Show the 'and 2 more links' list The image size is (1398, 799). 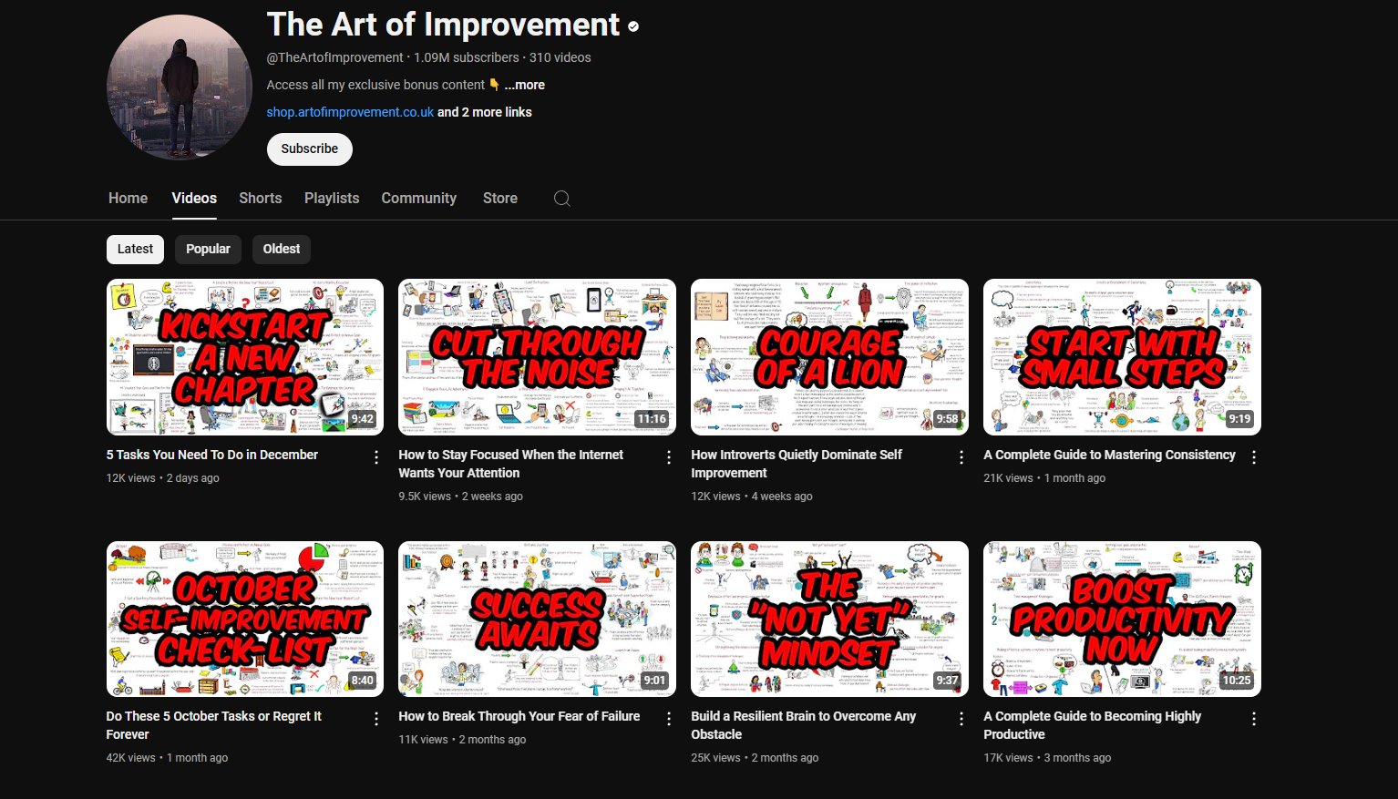pos(485,112)
